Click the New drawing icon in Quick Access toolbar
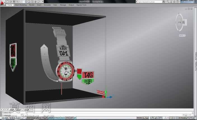This screenshot has width=197, height=120. pyautogui.click(x=8, y=2)
